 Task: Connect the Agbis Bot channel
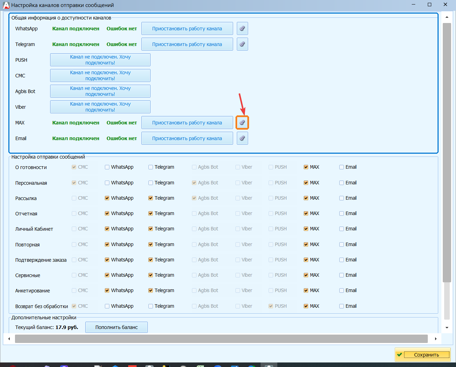(x=100, y=91)
